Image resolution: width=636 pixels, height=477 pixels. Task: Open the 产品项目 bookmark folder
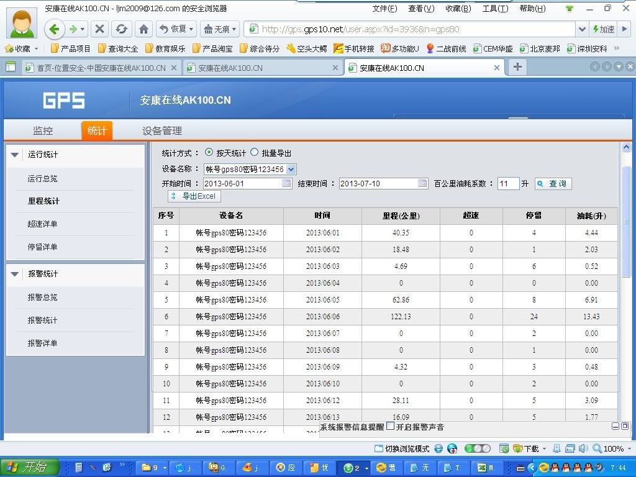[x=70, y=48]
